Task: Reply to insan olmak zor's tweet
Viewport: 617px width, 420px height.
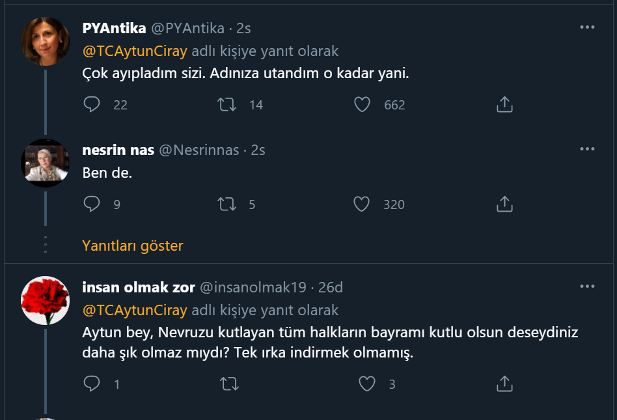Action: click(x=92, y=384)
